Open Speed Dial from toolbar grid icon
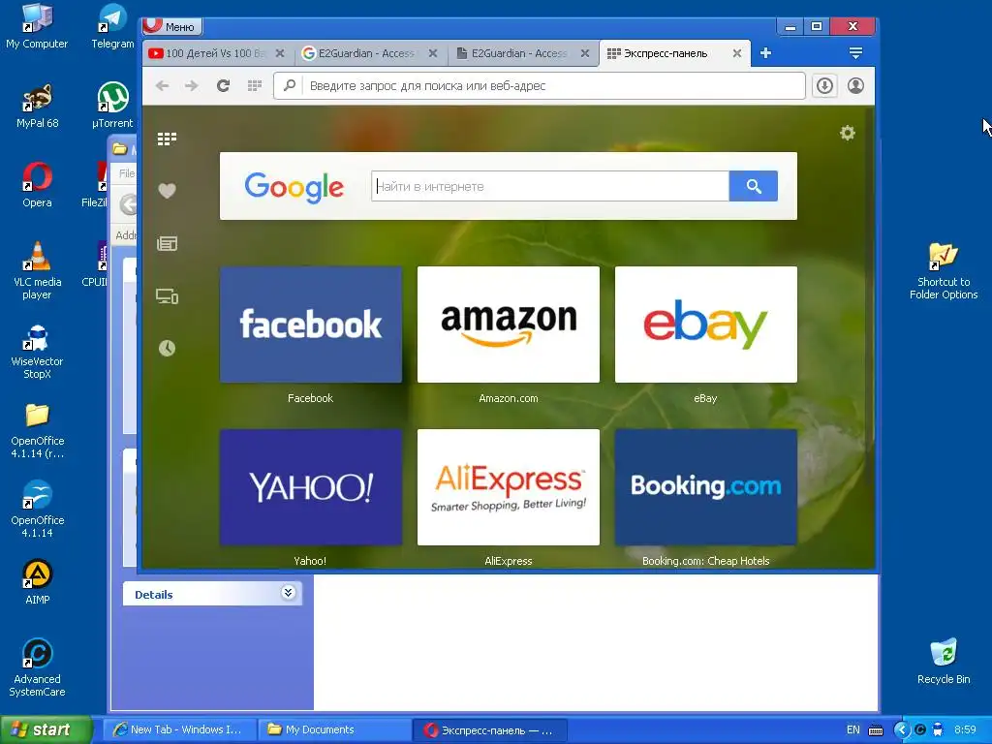 click(x=255, y=85)
